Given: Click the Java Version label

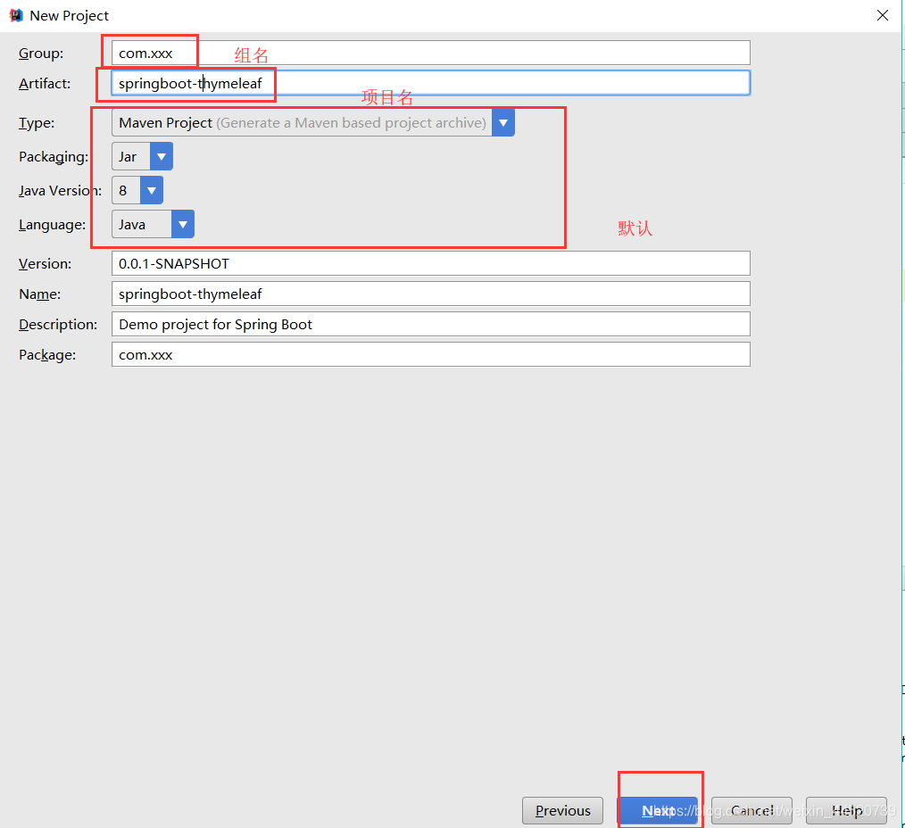Looking at the screenshot, I should click(x=60, y=190).
